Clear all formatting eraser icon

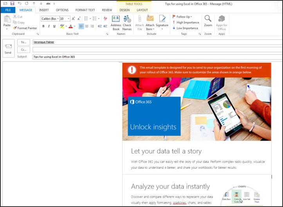point(105,19)
